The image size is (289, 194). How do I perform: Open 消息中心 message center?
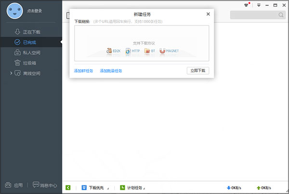(45, 185)
